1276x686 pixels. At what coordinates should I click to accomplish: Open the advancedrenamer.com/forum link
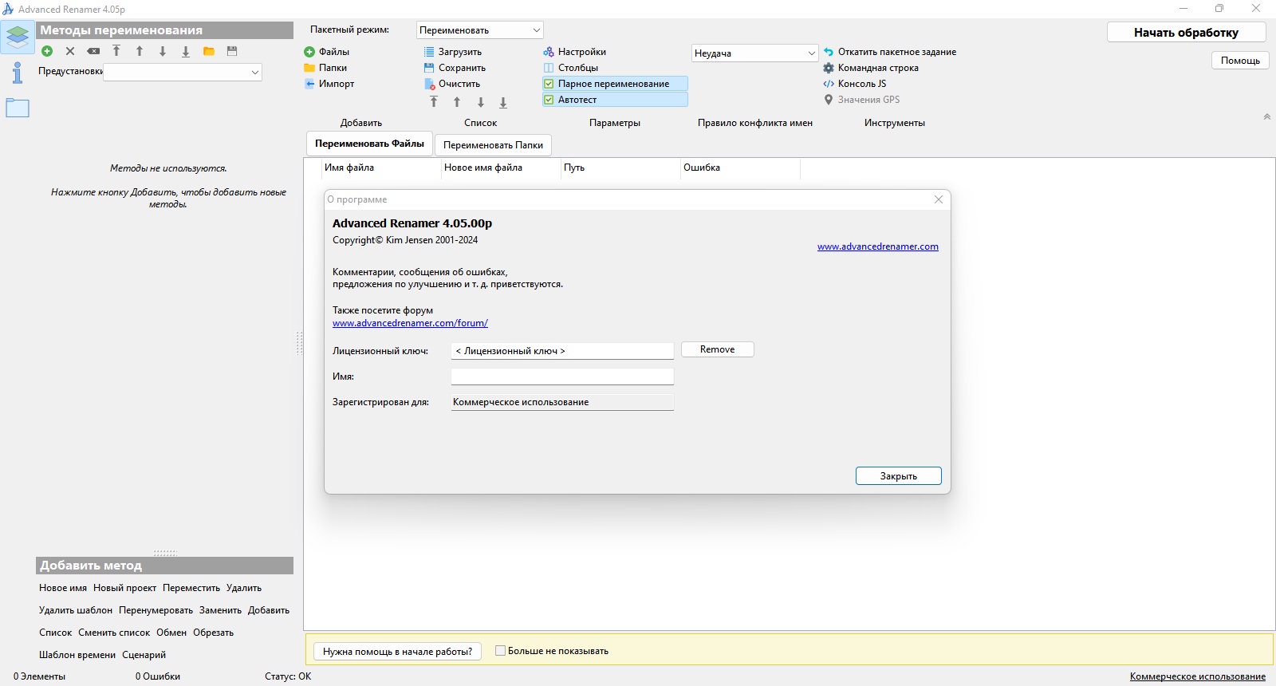[410, 323]
